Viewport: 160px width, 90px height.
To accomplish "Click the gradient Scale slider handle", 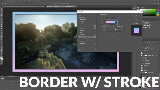I will [115, 29].
